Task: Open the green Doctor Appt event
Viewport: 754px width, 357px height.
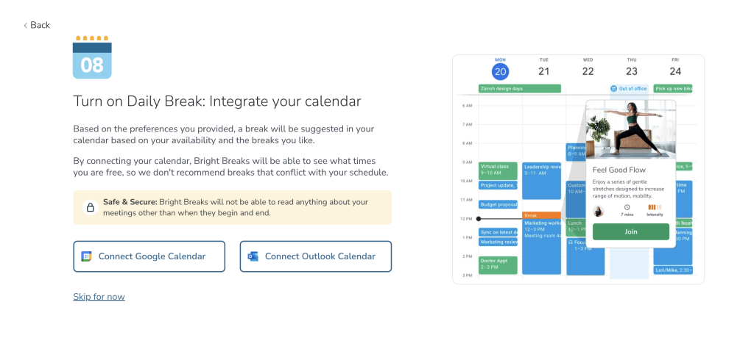Action: (498, 264)
